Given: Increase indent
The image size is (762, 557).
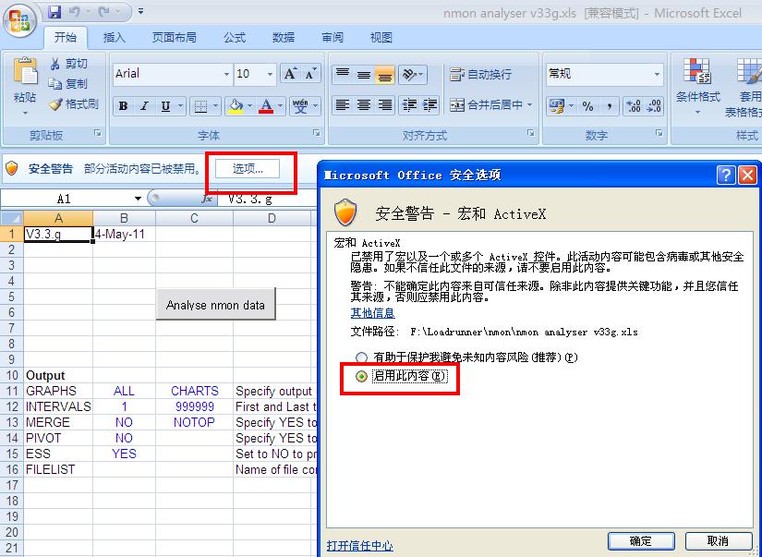Looking at the screenshot, I should pos(429,105).
